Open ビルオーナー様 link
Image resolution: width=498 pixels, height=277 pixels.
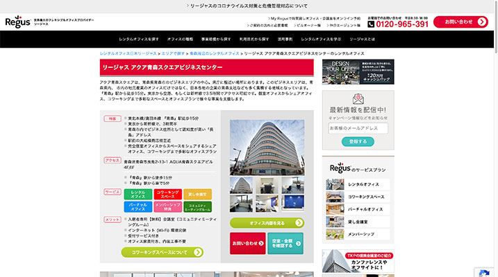point(307,26)
